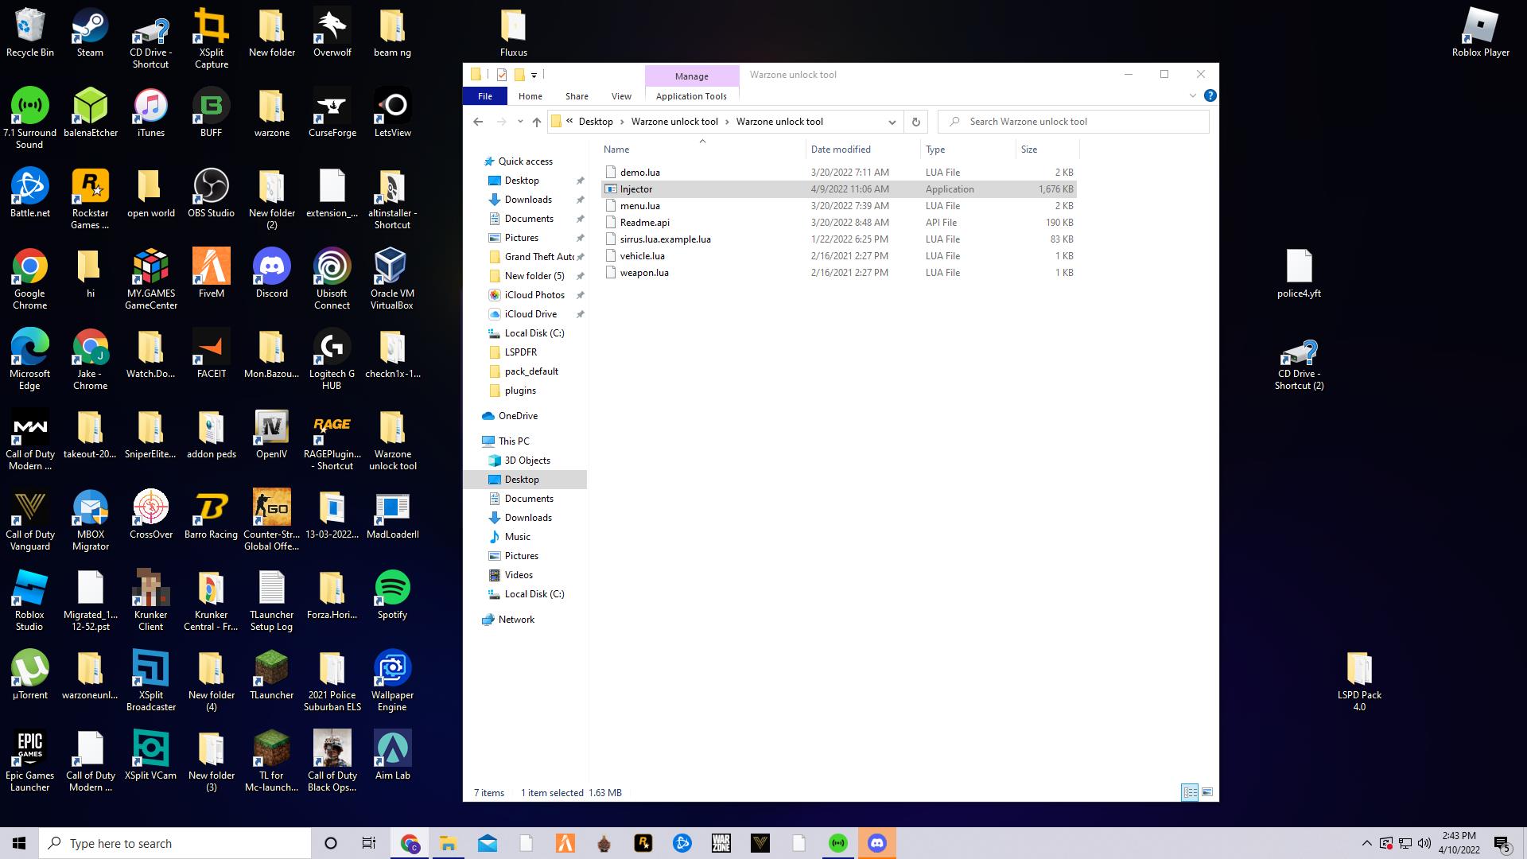1527x859 pixels.
Task: Click the Discord icon on taskbar
Action: point(876,843)
